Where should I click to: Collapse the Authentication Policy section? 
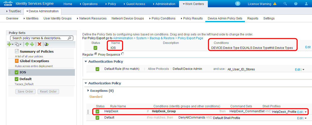coord(86,62)
